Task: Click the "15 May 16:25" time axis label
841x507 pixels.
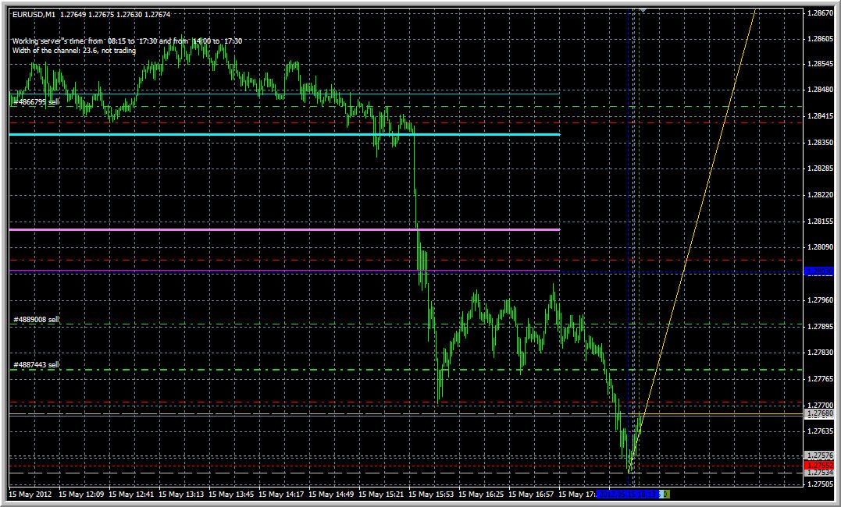Action: coord(481,495)
